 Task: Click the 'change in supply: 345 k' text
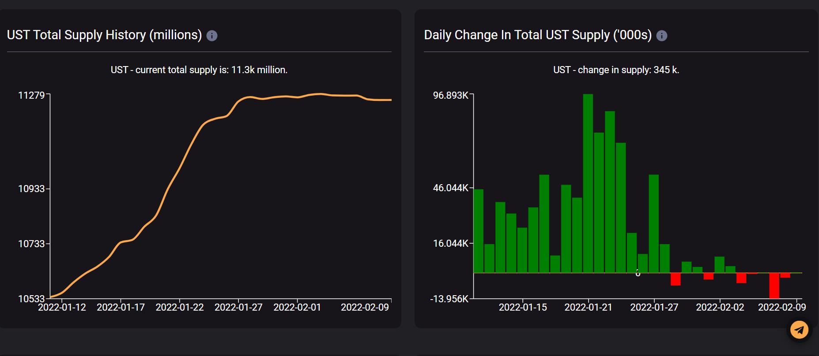coord(616,70)
